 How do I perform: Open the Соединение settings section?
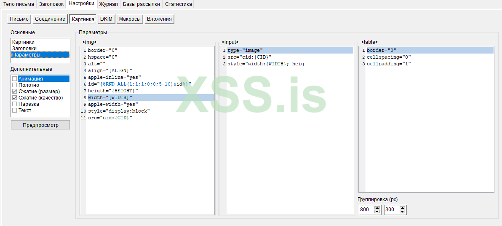pyautogui.click(x=50, y=19)
